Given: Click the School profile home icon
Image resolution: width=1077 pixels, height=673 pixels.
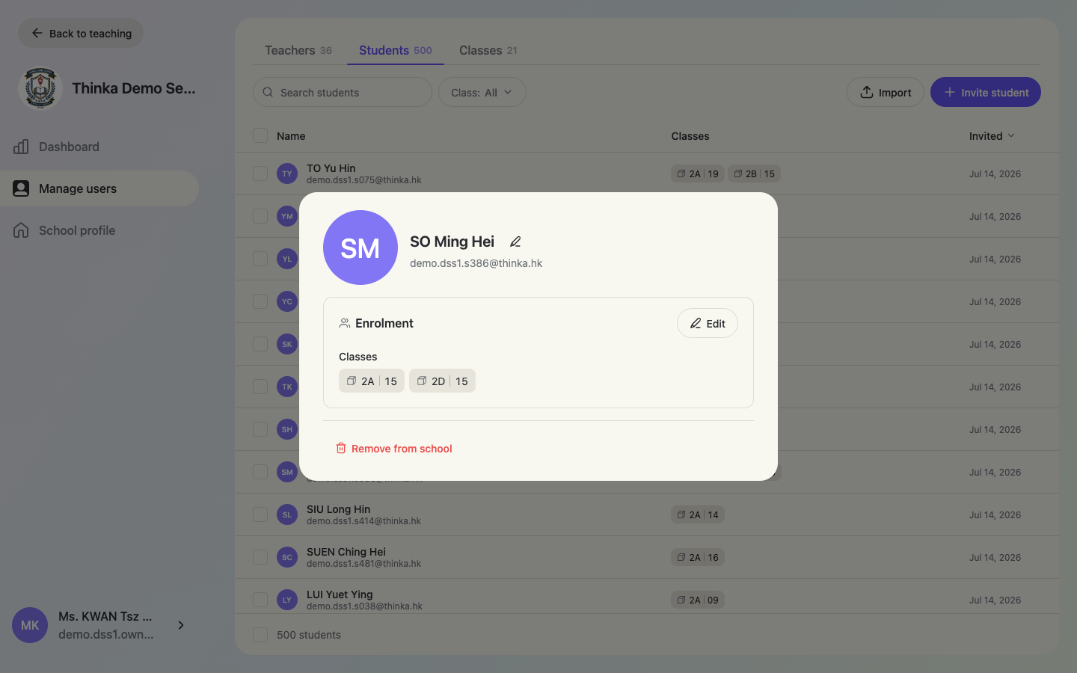Looking at the screenshot, I should pos(21,230).
